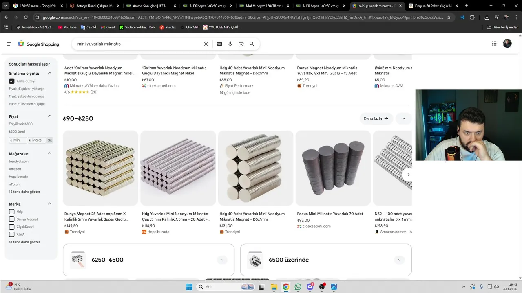Open Discord from the taskbar
The height and width of the screenshot is (293, 522).
(310, 287)
